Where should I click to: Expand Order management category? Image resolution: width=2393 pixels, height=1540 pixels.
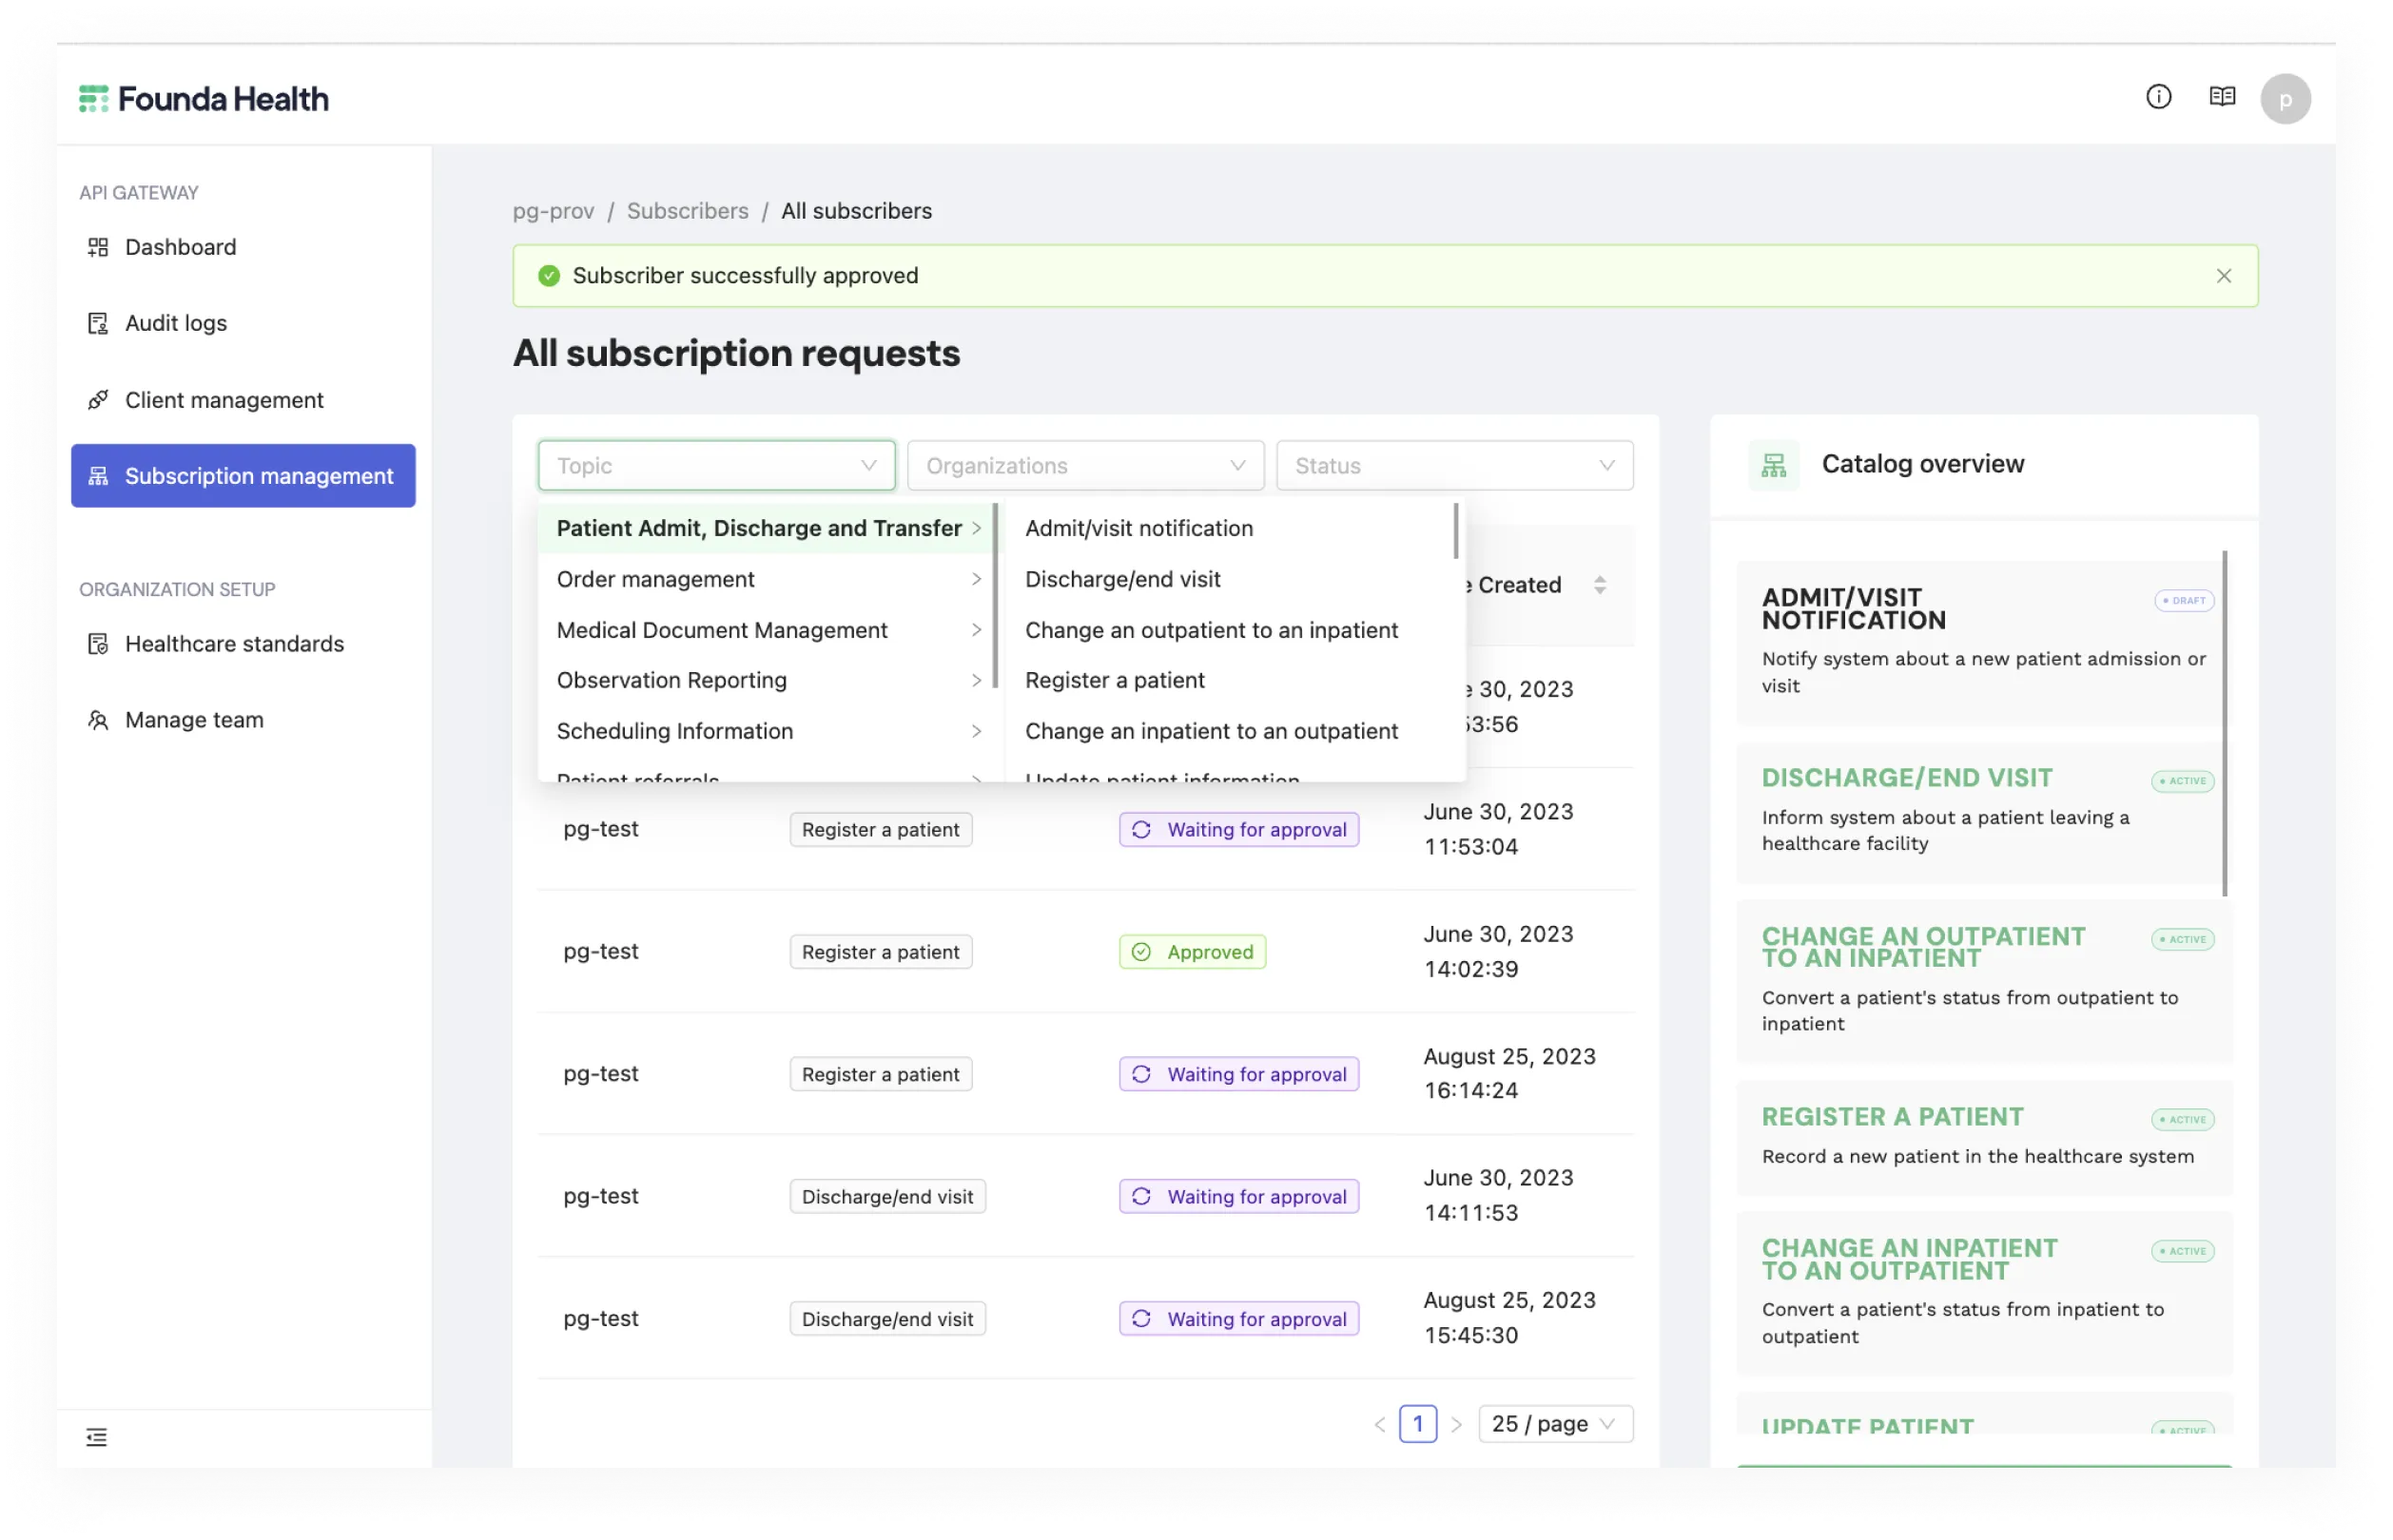coord(768,579)
